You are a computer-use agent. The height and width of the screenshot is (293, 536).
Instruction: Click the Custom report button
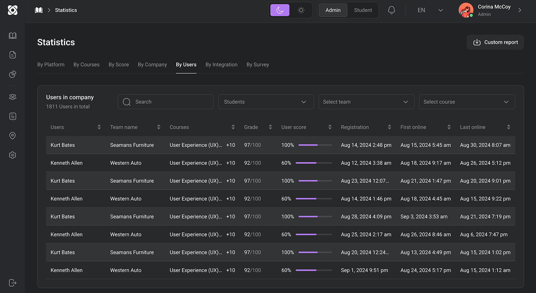point(495,42)
